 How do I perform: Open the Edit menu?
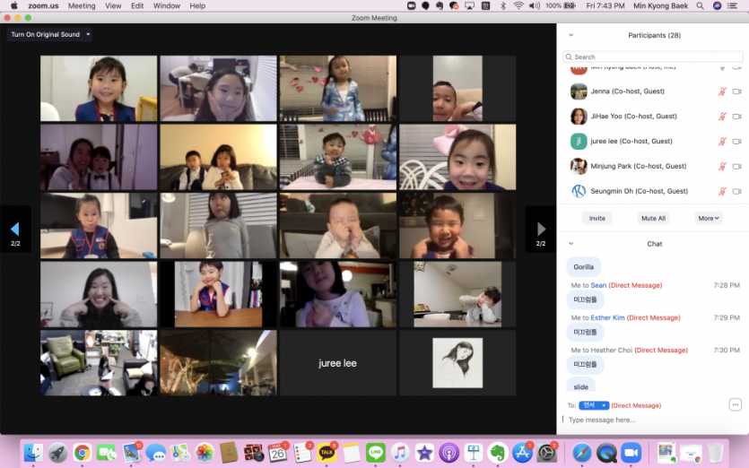point(137,5)
